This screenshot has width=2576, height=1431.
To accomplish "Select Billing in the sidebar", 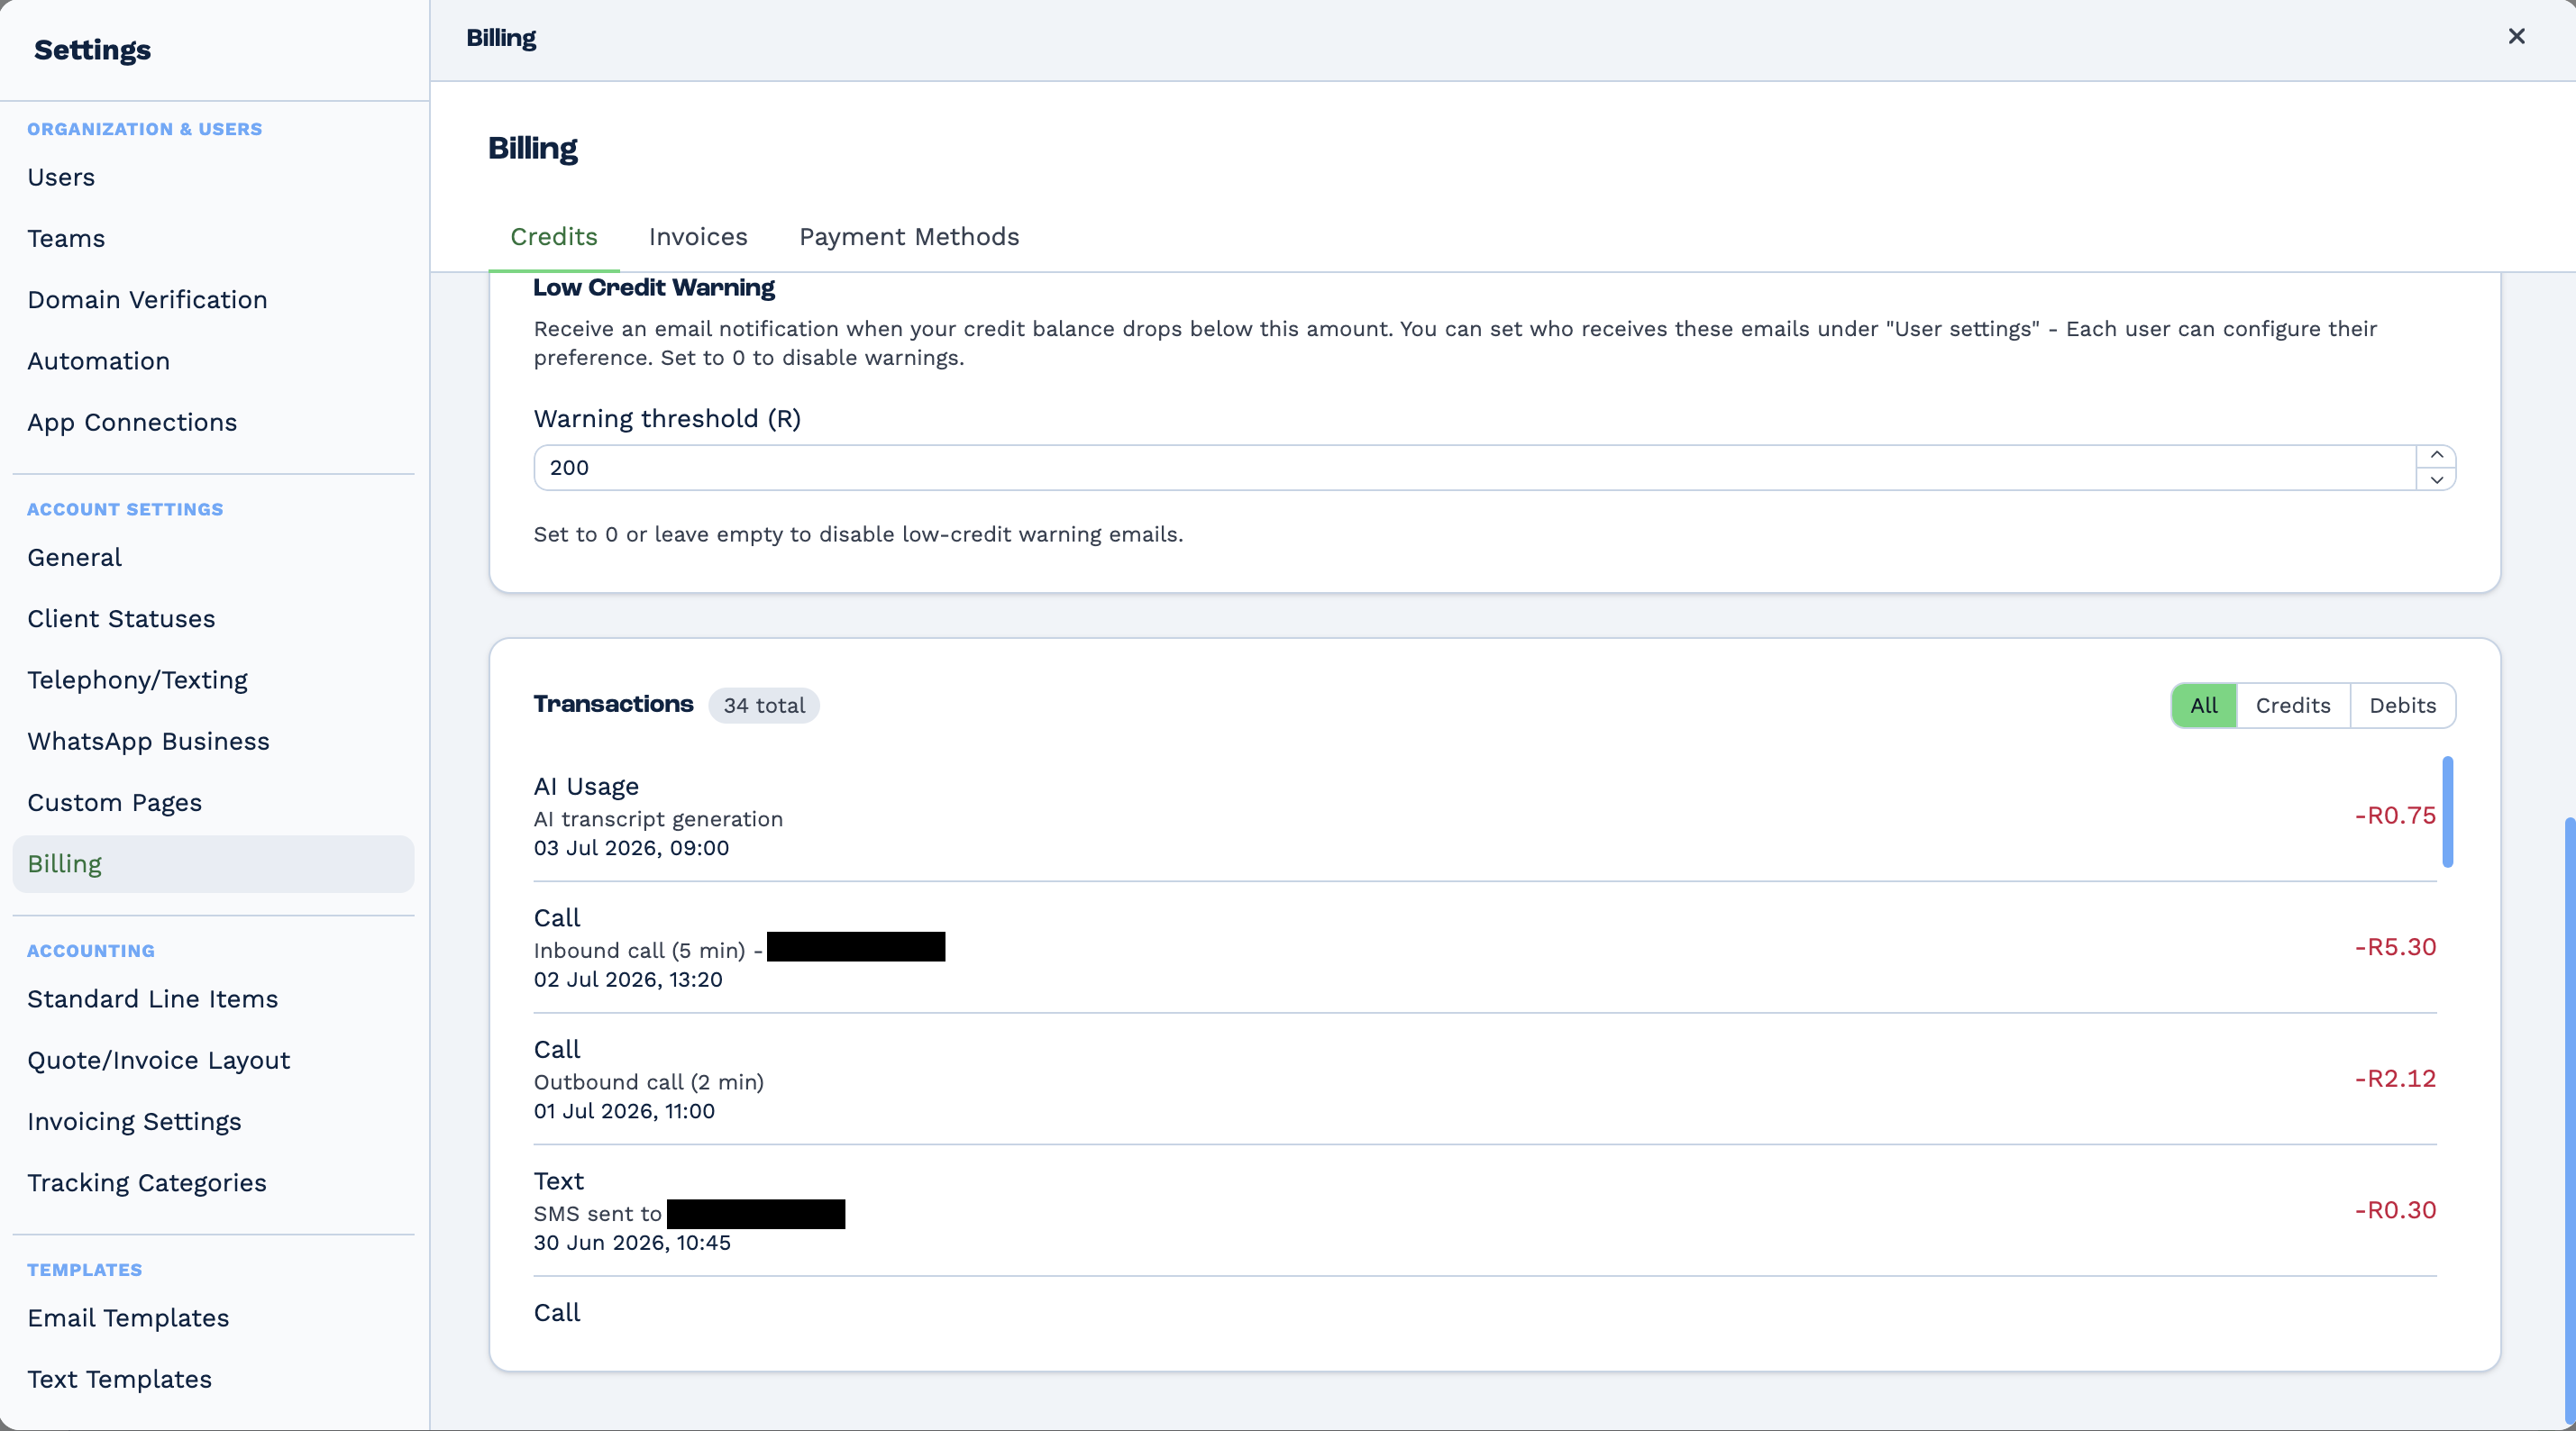I will point(213,864).
